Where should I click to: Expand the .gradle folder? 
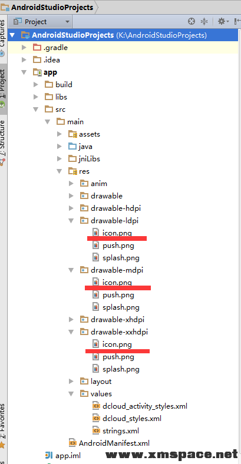(24, 48)
